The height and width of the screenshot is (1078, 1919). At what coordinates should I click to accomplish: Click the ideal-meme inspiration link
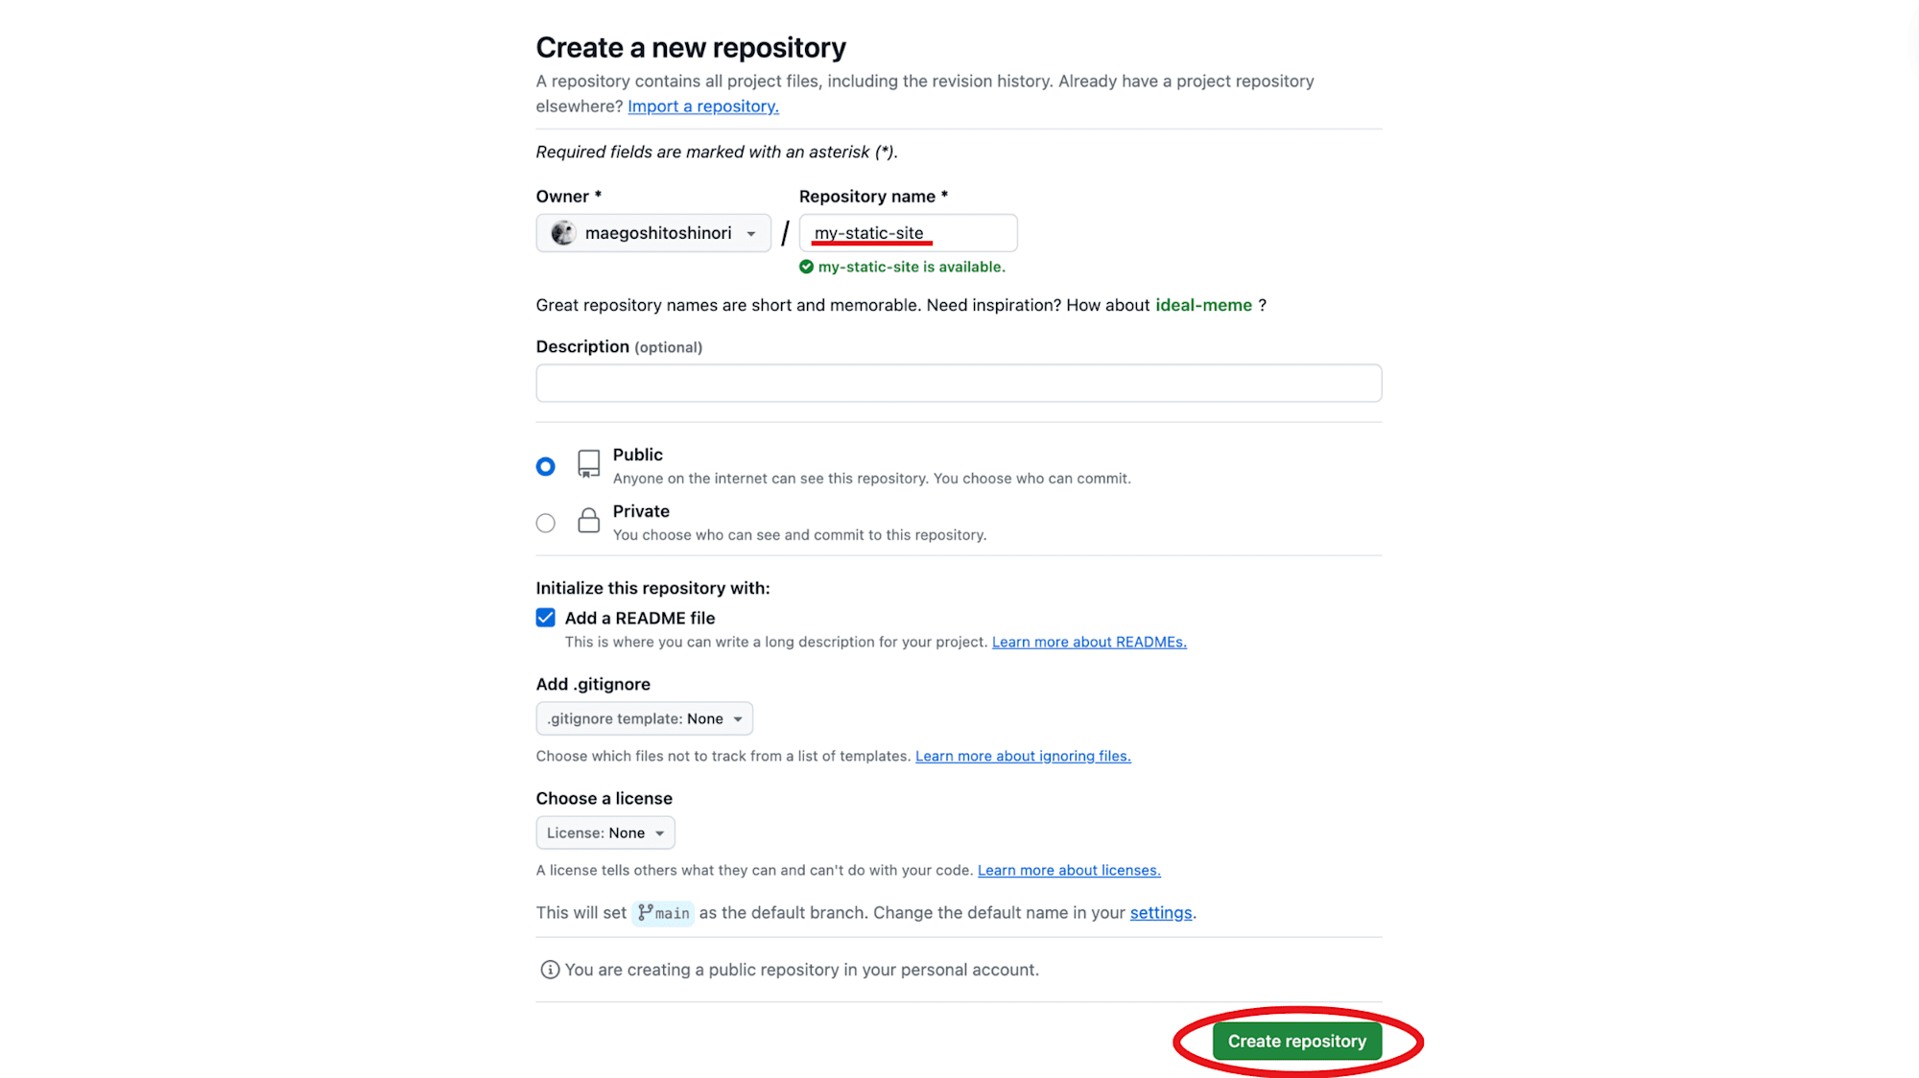(1202, 304)
